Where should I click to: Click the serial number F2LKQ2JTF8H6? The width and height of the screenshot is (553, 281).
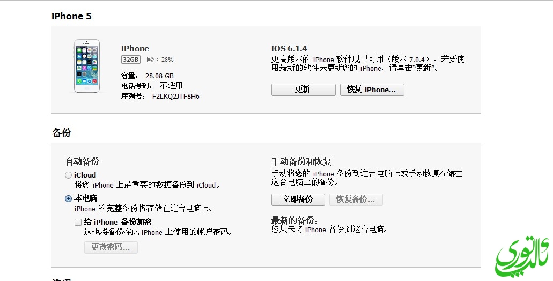pyautogui.click(x=175, y=96)
